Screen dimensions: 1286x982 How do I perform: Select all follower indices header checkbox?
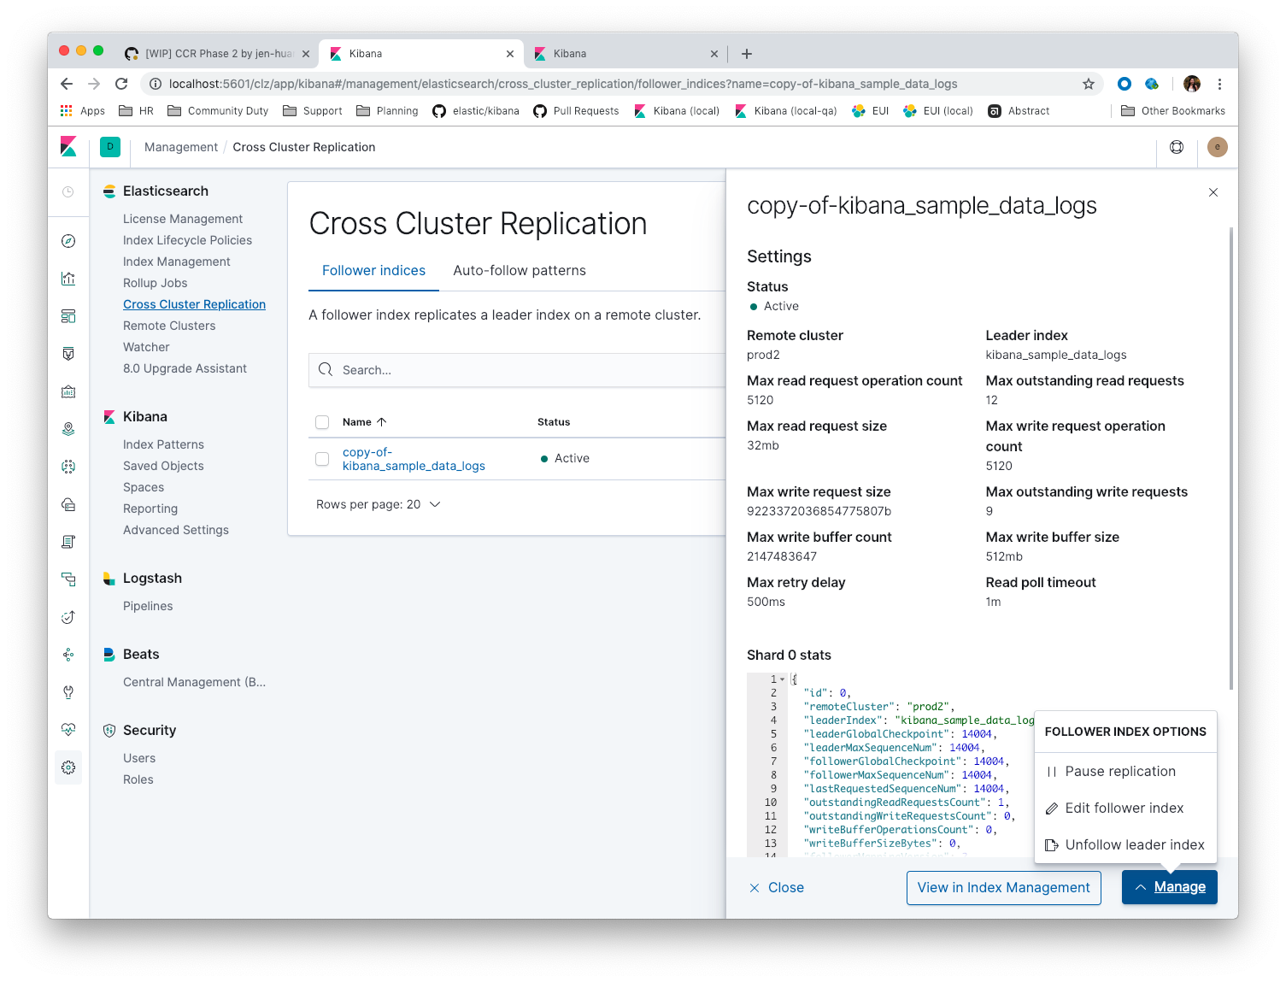pos(322,422)
